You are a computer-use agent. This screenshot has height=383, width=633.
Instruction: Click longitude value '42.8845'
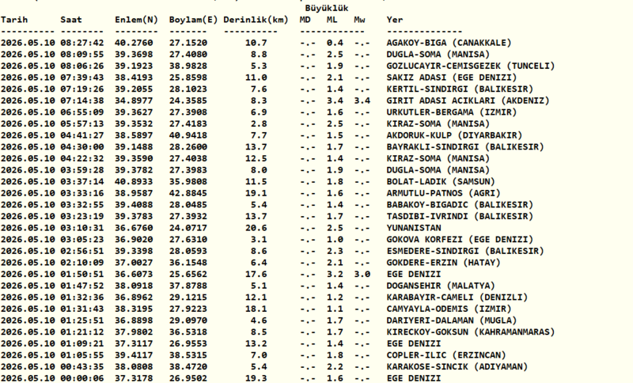[188, 193]
